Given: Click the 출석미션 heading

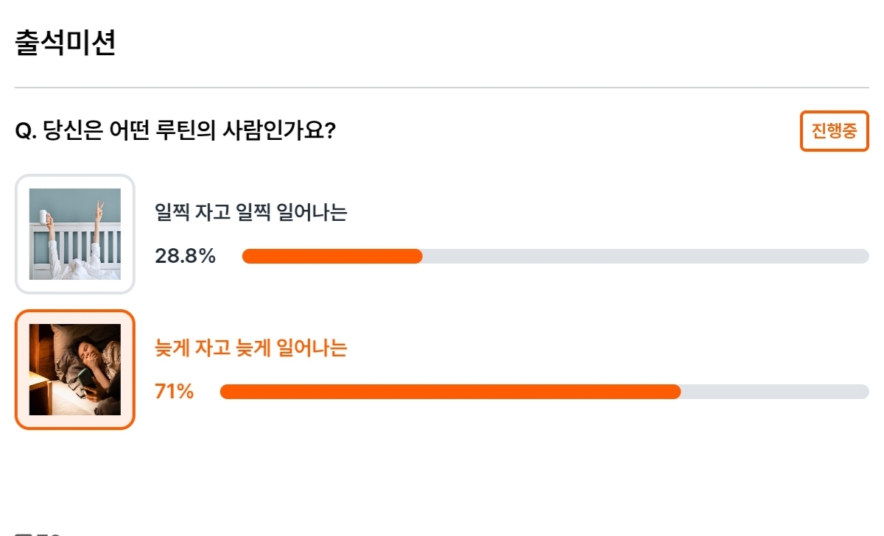Looking at the screenshot, I should point(66,43).
